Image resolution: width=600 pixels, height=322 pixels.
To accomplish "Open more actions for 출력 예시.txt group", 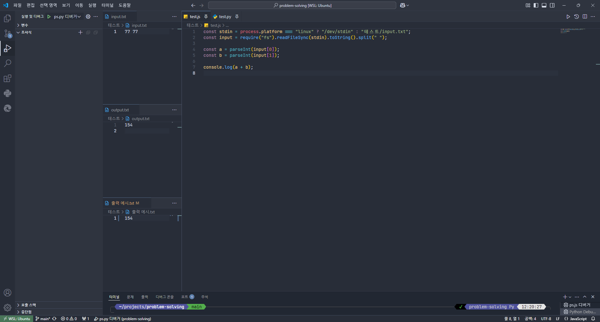I will [174, 203].
